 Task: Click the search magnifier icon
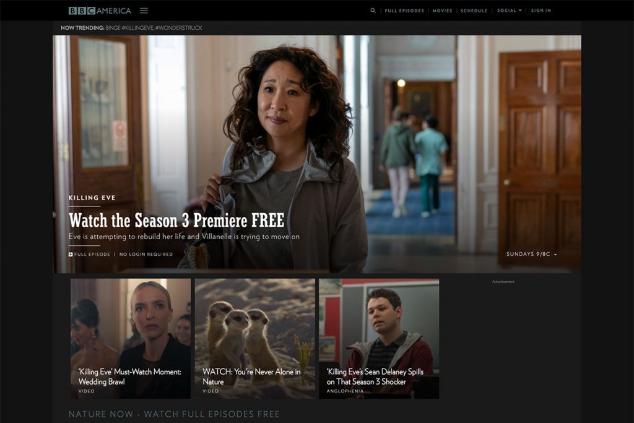373,11
